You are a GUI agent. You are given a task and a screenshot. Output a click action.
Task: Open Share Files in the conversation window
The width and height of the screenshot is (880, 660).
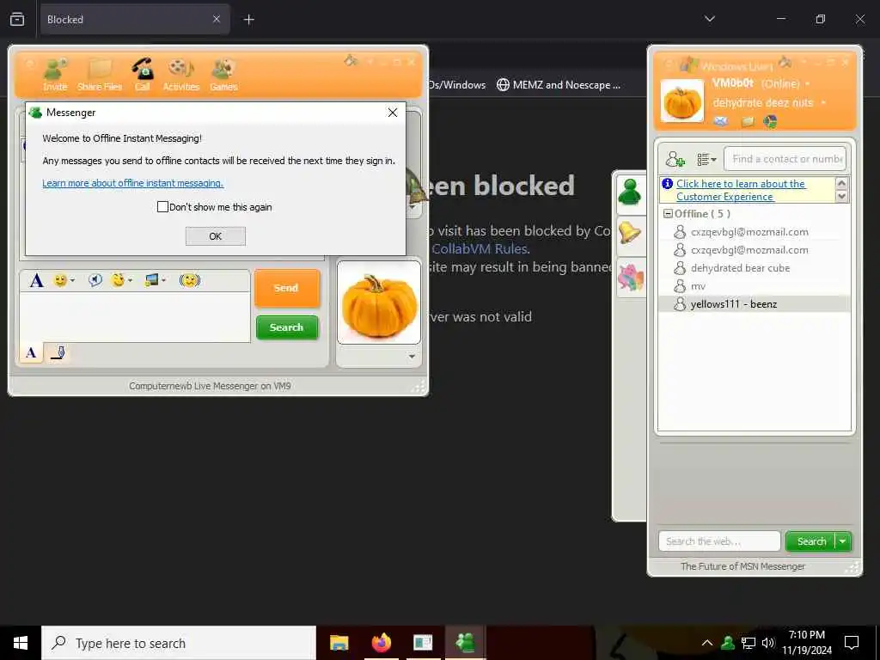(100, 74)
